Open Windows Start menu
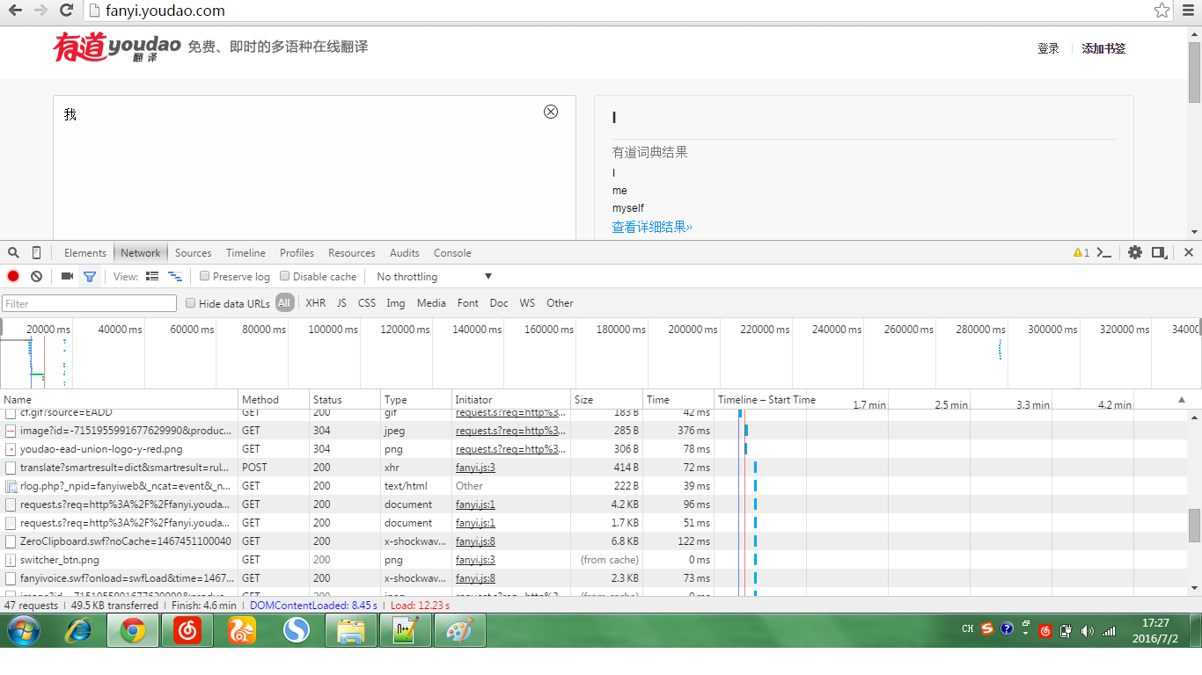 [x=25, y=630]
